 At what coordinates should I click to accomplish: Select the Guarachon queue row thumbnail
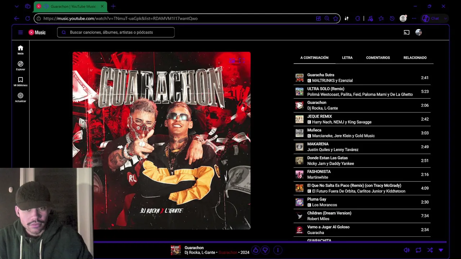[x=299, y=105]
